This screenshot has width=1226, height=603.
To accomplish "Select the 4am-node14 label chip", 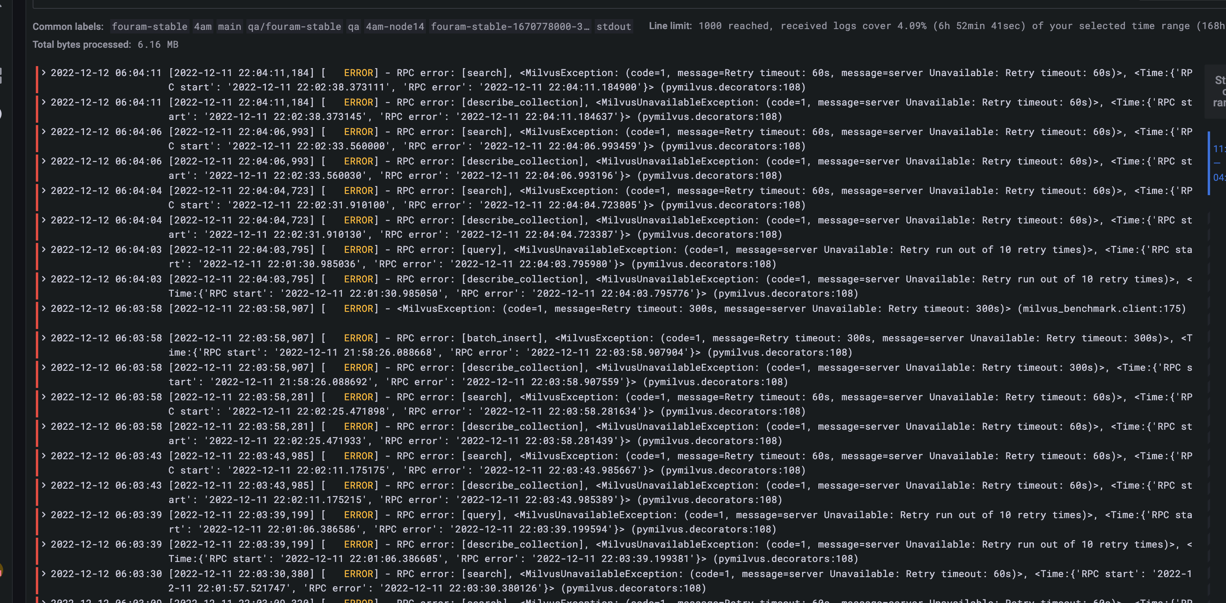I will tap(395, 27).
